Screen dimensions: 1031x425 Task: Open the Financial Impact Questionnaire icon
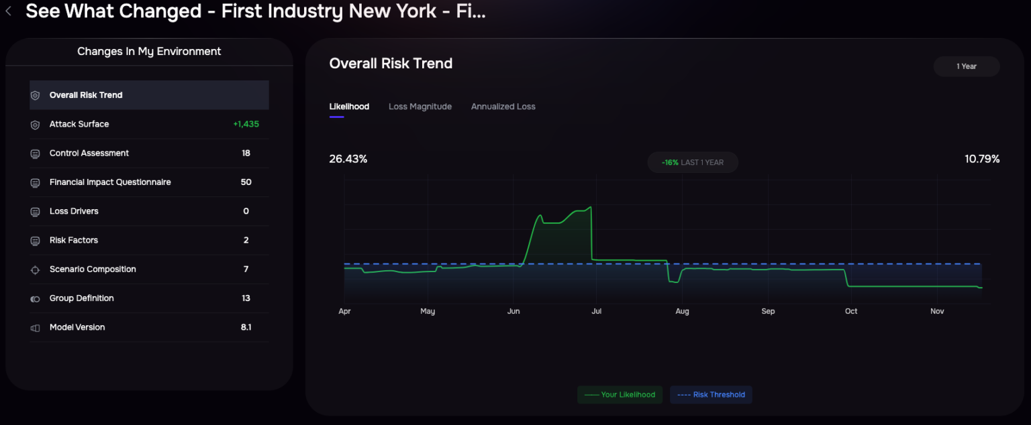pos(35,182)
